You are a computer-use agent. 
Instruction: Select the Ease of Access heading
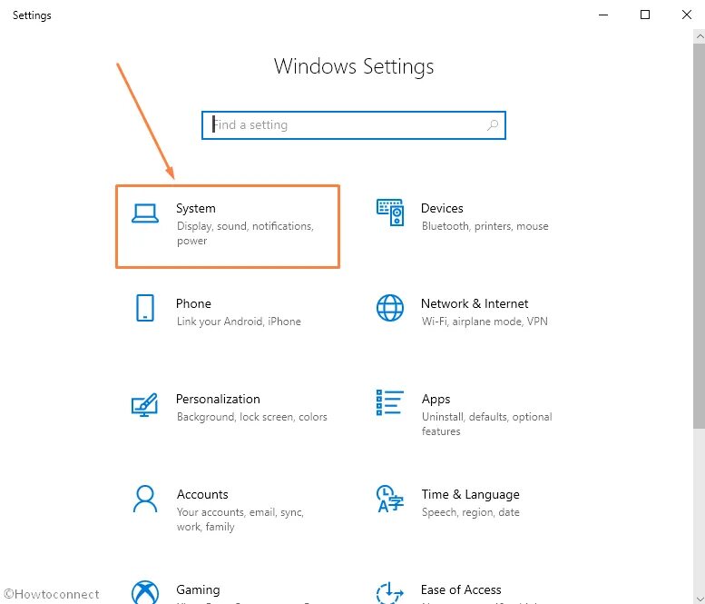pos(461,589)
